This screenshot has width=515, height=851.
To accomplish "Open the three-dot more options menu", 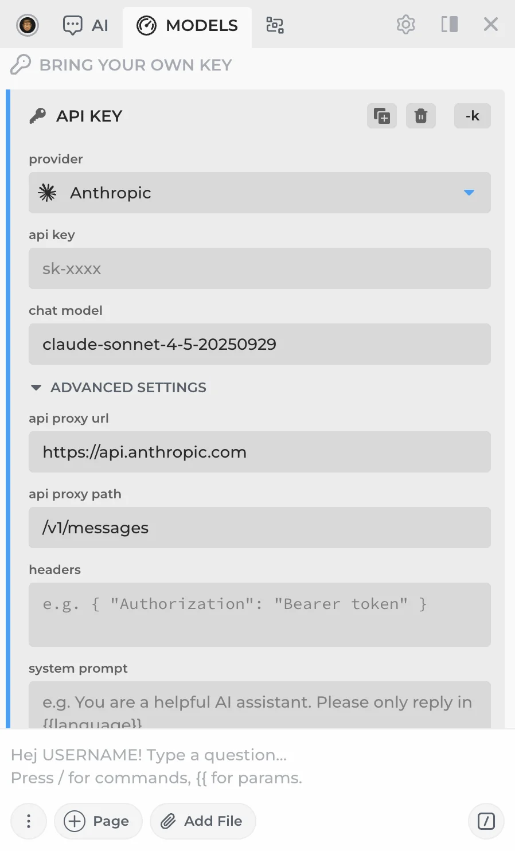I will click(x=29, y=821).
